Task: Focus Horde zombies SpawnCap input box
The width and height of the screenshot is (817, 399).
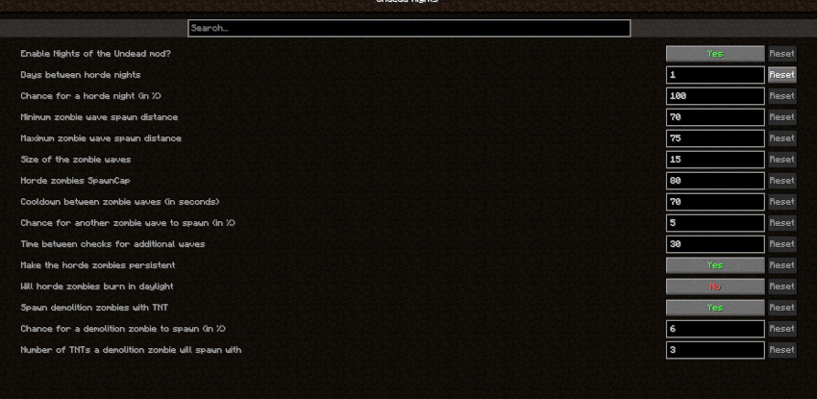Action: click(x=714, y=181)
